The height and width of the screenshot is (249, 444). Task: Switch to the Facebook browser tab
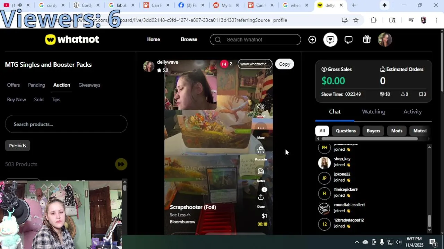pos(191,5)
